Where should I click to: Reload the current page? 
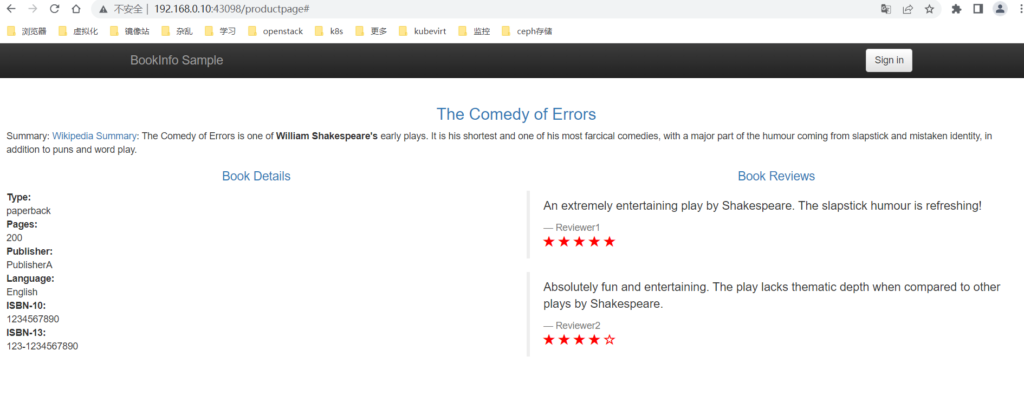[x=54, y=9]
